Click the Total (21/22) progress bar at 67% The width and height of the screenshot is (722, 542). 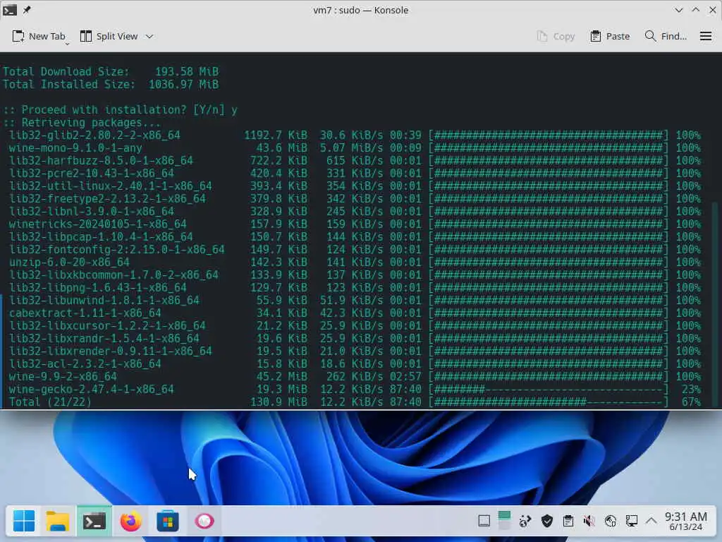548,402
